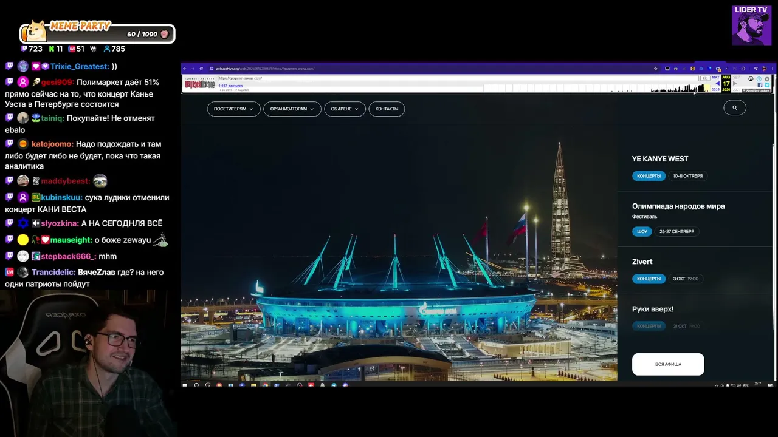Click the search magnifier icon on the arena site
Viewport: 778px width, 437px height.
point(735,108)
